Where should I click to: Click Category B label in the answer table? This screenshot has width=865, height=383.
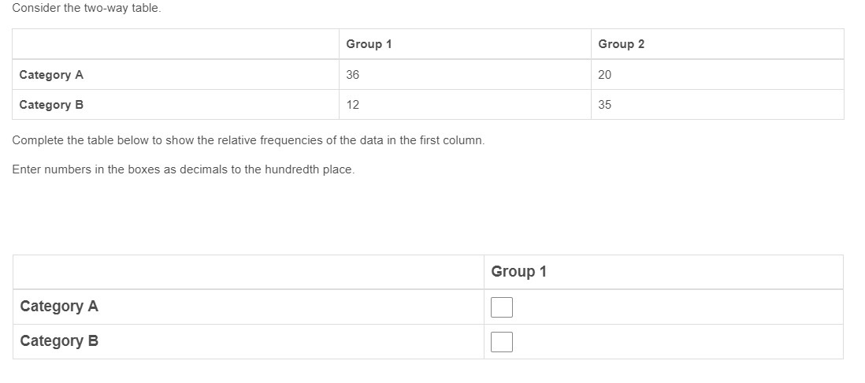(x=59, y=341)
